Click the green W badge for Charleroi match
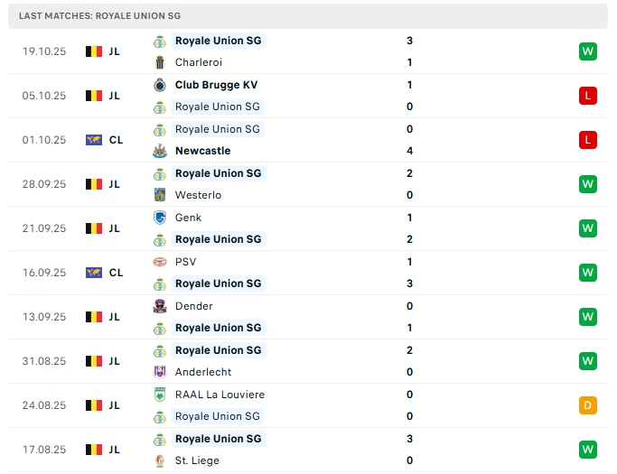617x474 pixels. [587, 51]
